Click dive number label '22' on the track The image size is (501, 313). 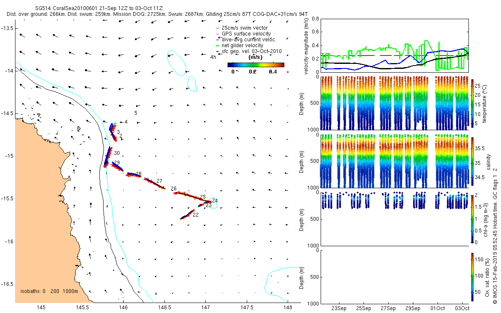coord(196,215)
